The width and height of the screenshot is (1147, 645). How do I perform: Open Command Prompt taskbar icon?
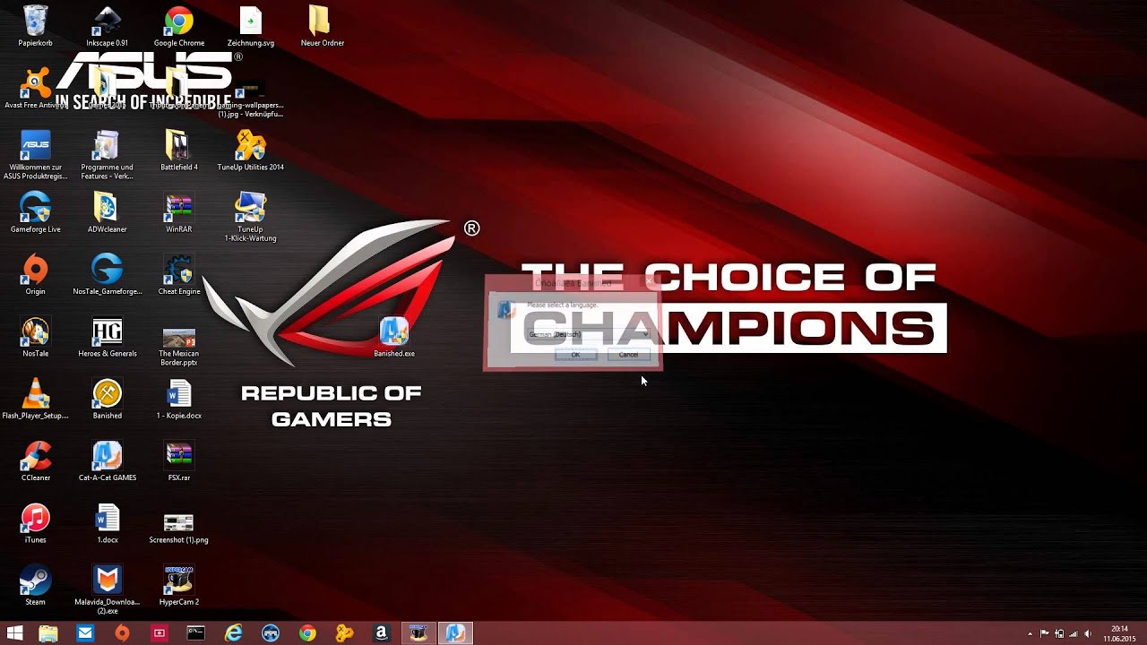coord(195,633)
